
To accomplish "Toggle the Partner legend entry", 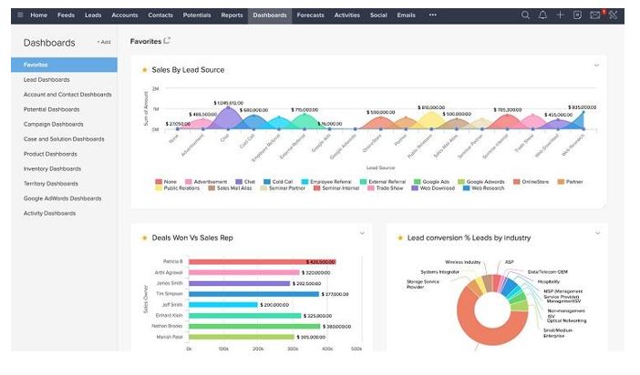I will click(x=571, y=182).
